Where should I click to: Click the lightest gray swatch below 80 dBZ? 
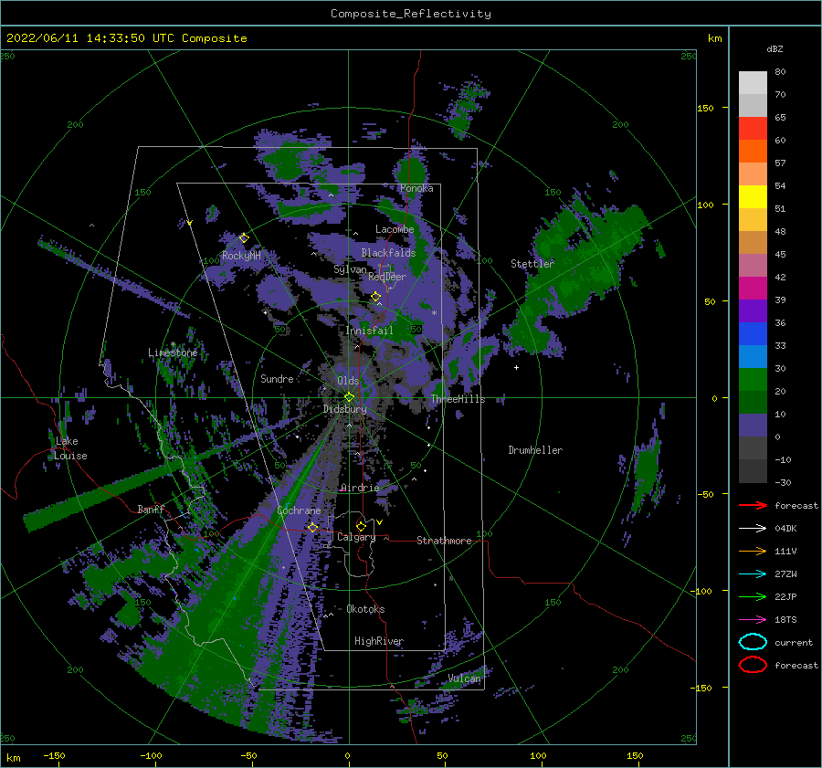click(753, 82)
